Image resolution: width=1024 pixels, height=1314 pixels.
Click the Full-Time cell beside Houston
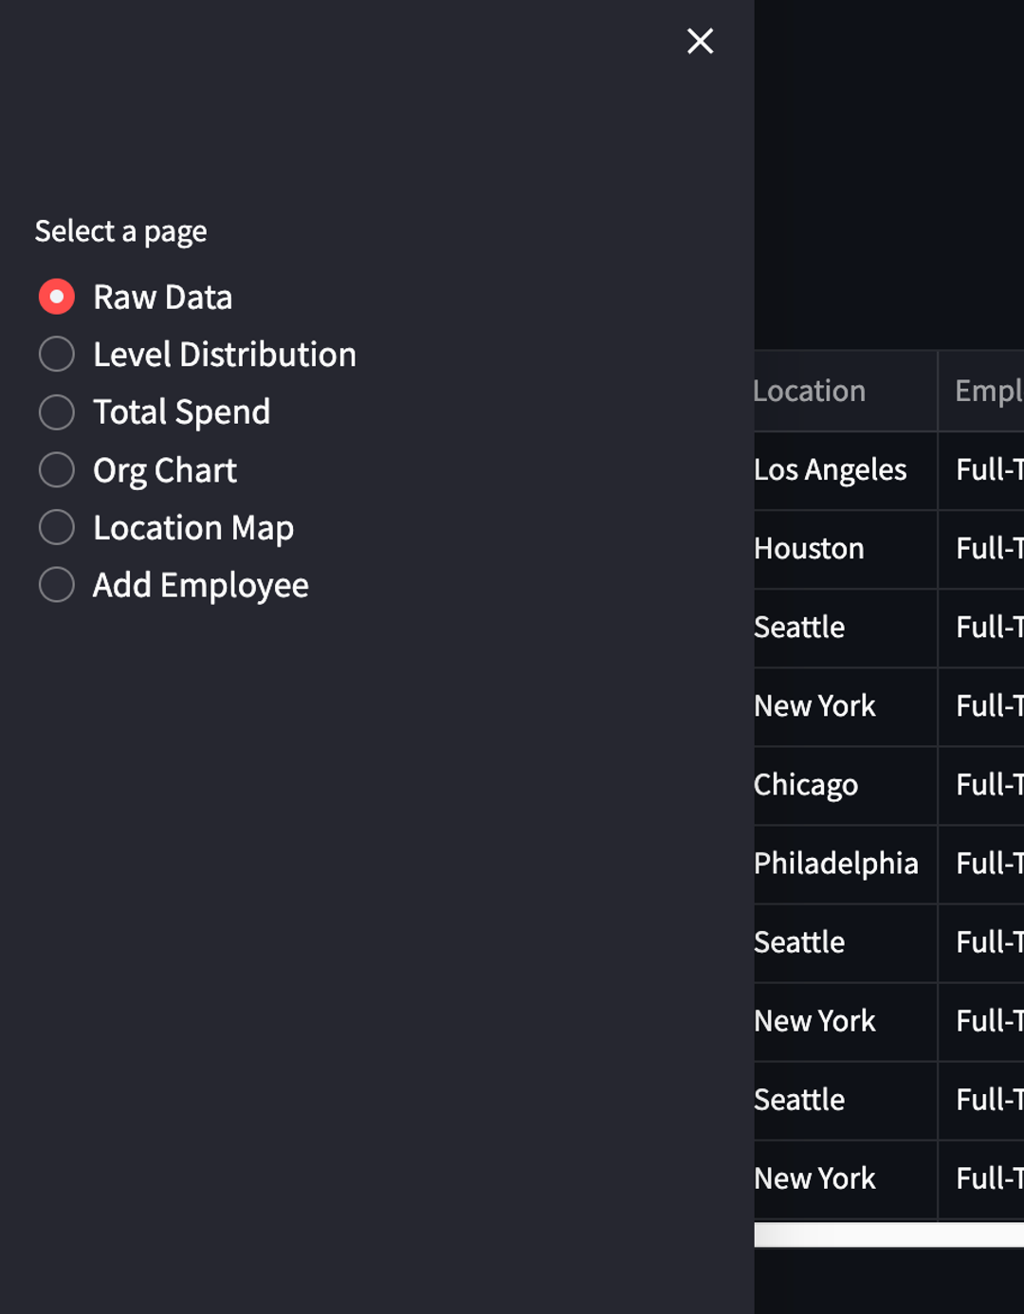pos(986,549)
